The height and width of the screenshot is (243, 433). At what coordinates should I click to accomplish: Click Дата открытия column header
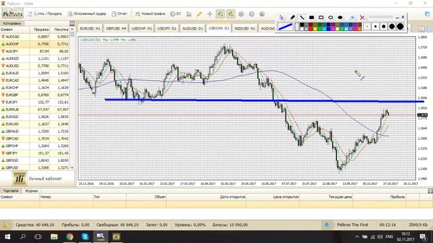(206, 196)
